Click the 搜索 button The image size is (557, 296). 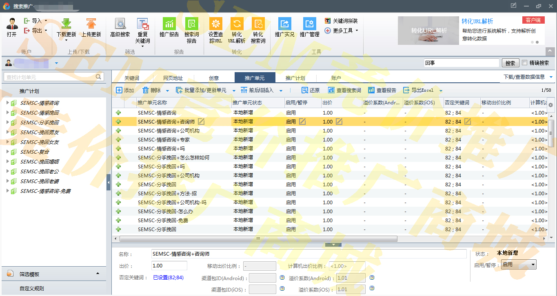point(510,63)
